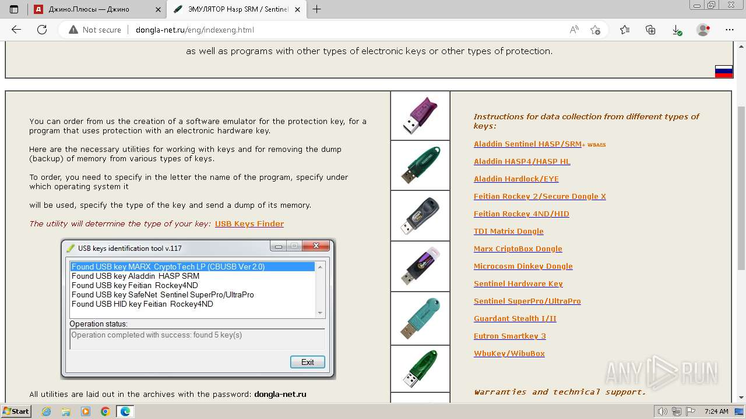The width and height of the screenshot is (746, 419).
Task: Switch to the Джино.Плюсы — Джино tab
Action: (97, 9)
